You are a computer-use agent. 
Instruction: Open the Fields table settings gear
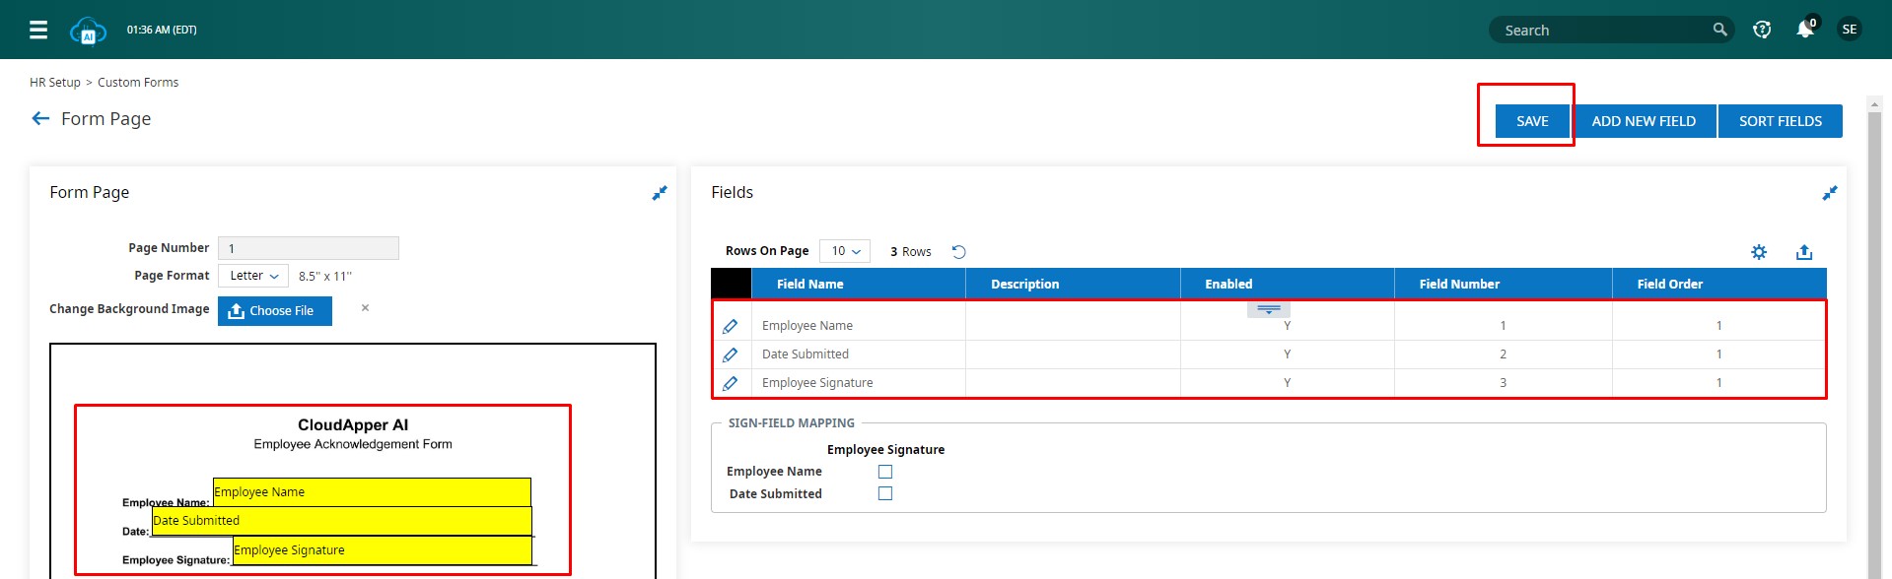point(1759,252)
